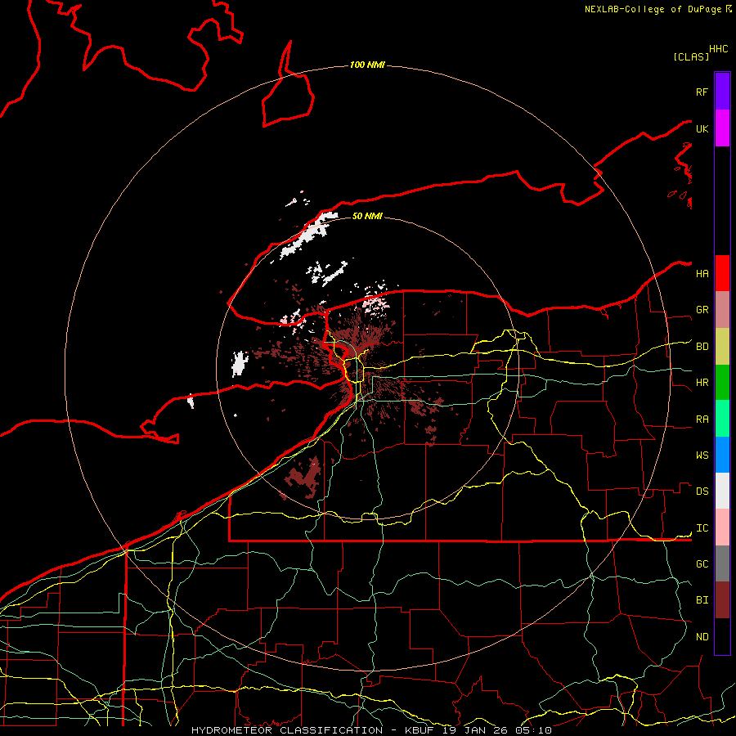Click the RA legend label
The height and width of the screenshot is (736, 736).
tap(702, 420)
